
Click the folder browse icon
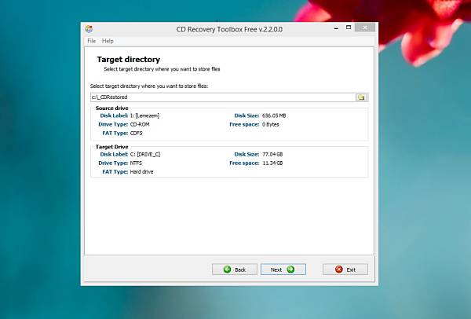(x=361, y=97)
